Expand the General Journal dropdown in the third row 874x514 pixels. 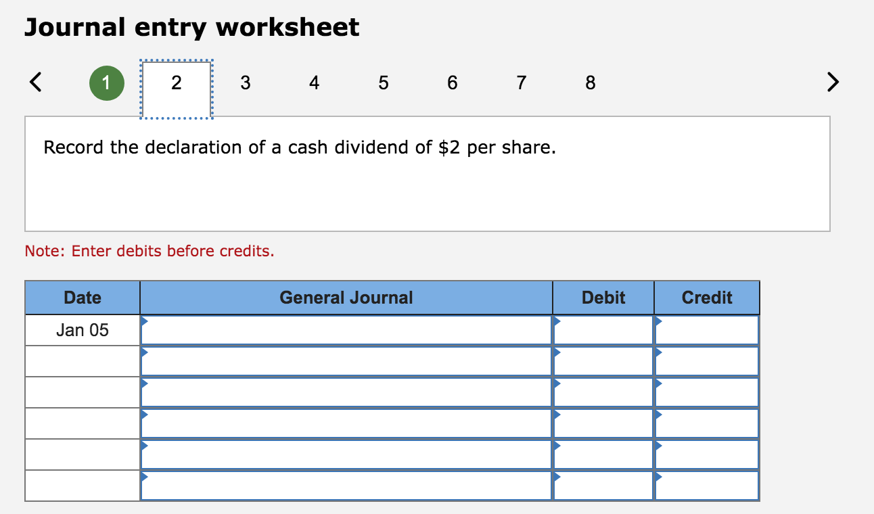[x=346, y=392]
